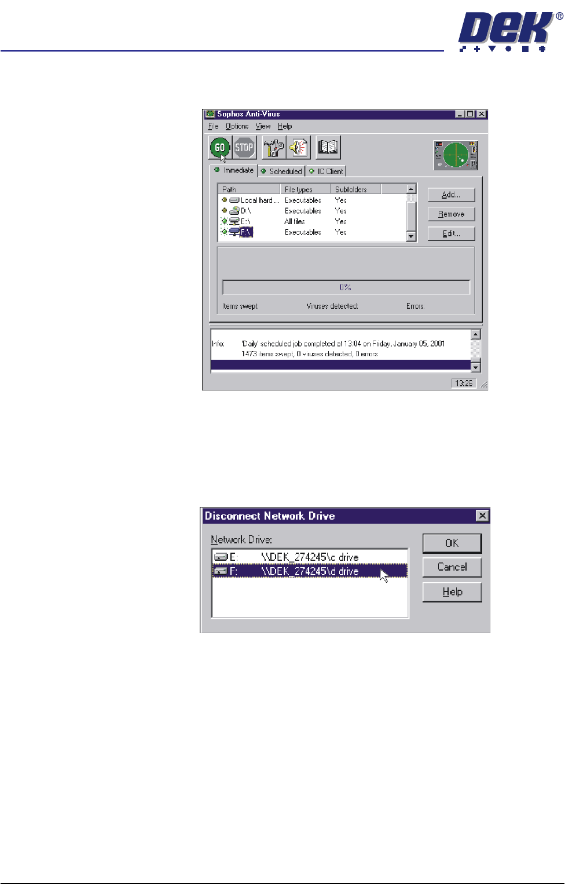Click the log pane scroll down arrow

click(x=475, y=367)
